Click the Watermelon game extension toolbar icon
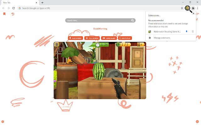Viewport: 201px width, 125px height. tap(187, 8)
